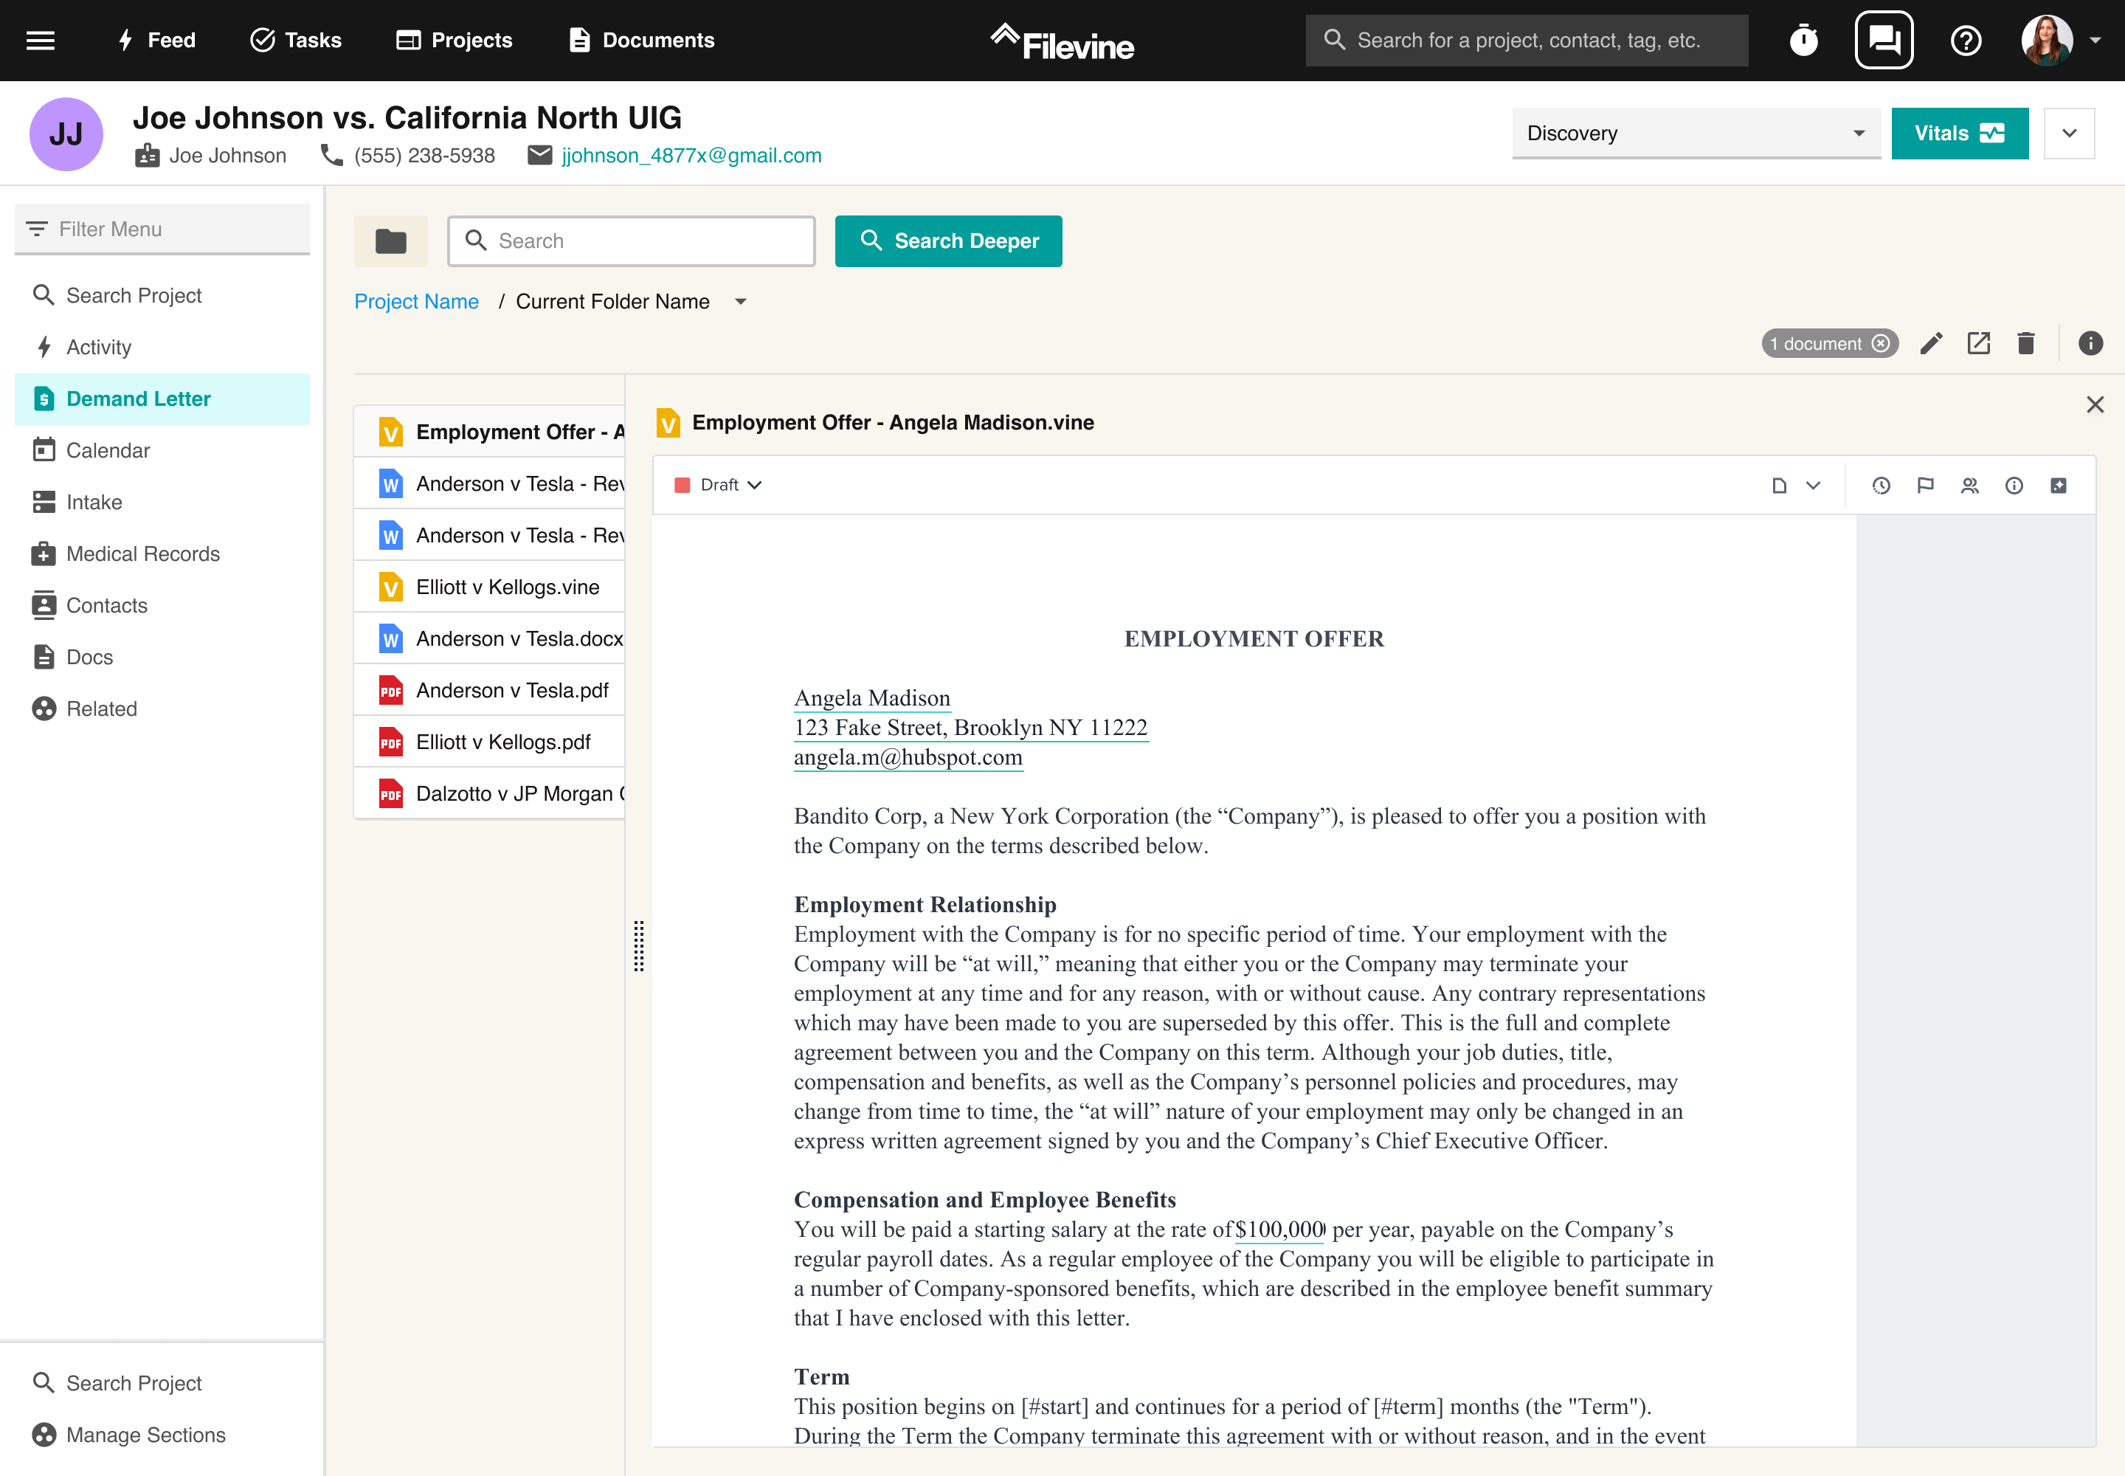The image size is (2125, 1476).
Task: Expand the page layout chevron in document toolbar
Action: 1812,486
